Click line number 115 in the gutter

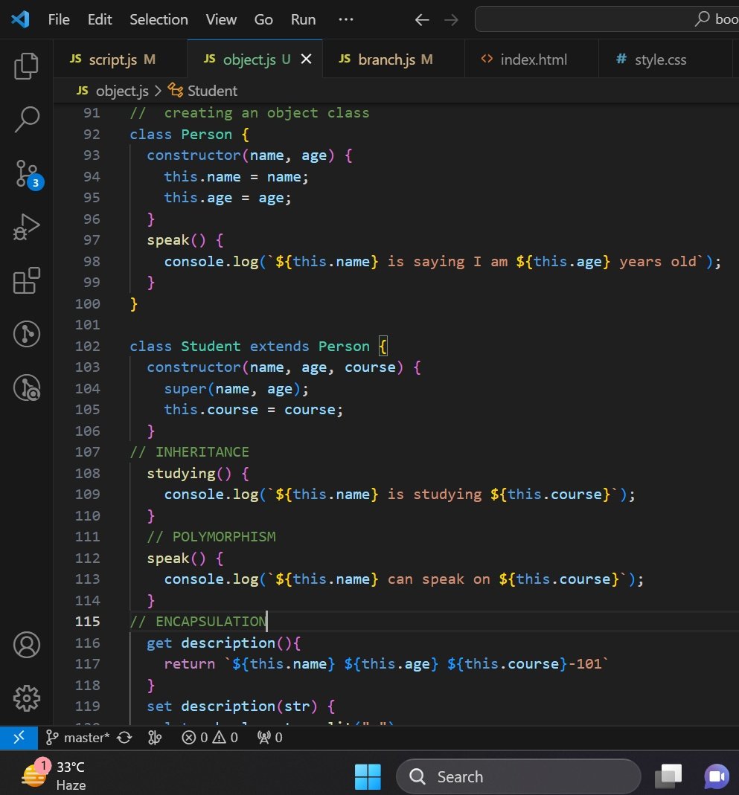coord(88,622)
